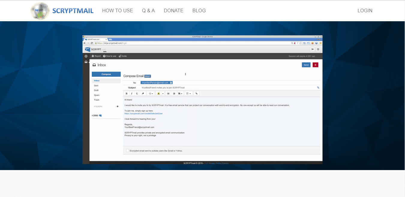Select the SCRYPTmail.com browser tab
Screen dimensions: 405x197
pos(95,39)
